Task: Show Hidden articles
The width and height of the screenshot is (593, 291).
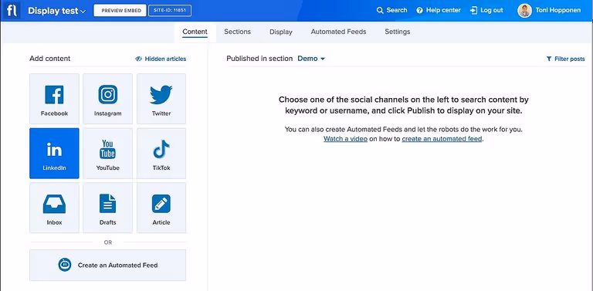Action: click(161, 59)
